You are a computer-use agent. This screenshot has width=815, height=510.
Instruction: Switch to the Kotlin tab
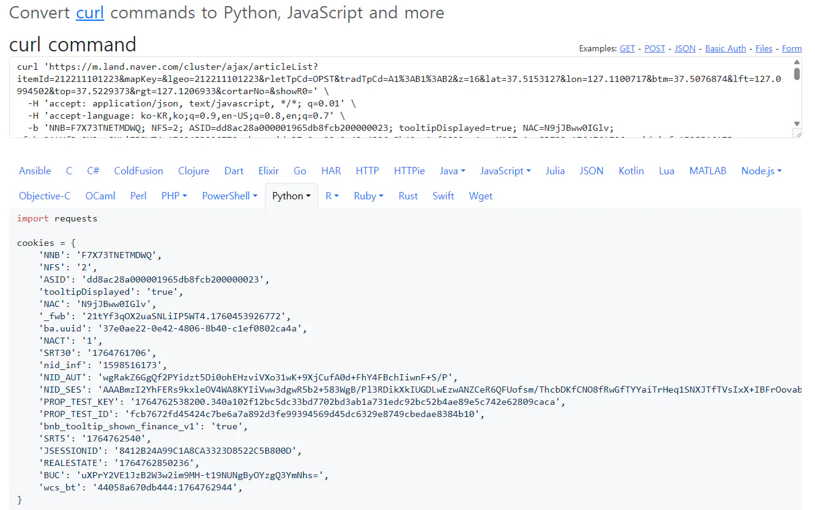(x=631, y=171)
